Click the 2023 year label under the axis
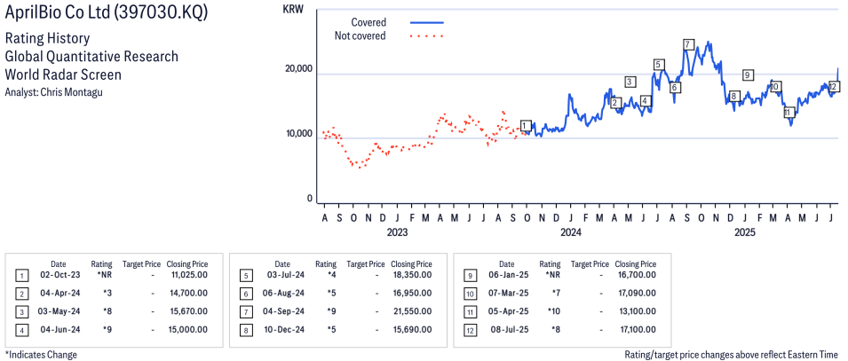 click(x=396, y=232)
